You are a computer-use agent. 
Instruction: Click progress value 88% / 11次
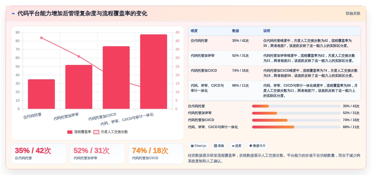351,127
